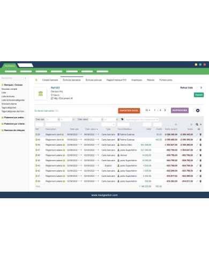Image resolution: width=209 pixels, height=260 pixels.
Task: Switch to the Relevés tab
Action: click(151, 80)
